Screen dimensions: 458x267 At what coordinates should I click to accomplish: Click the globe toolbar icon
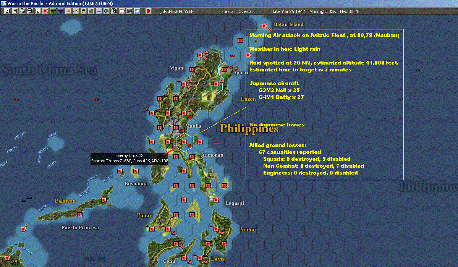coord(106,11)
